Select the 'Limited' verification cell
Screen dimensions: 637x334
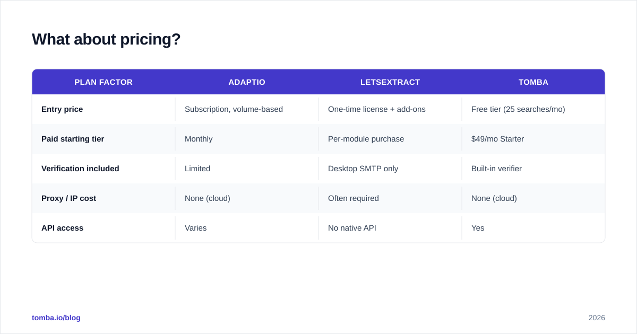197,169
